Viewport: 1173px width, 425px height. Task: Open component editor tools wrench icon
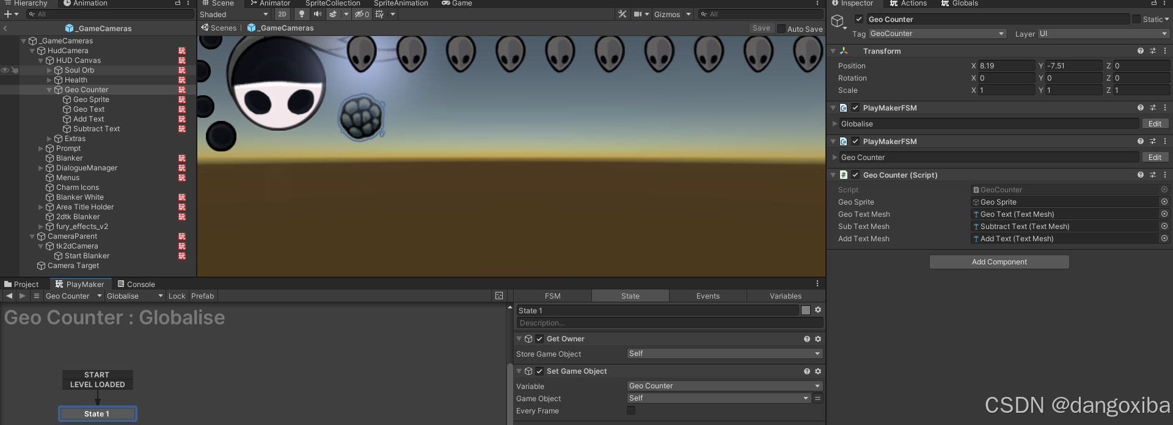(x=622, y=14)
